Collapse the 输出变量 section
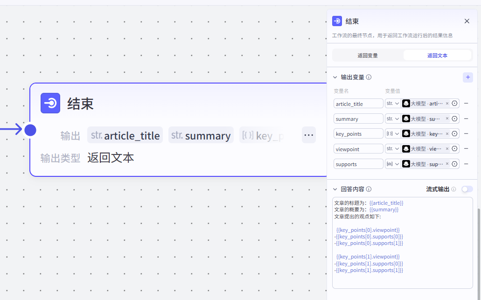Image resolution: width=481 pixels, height=300 pixels. click(x=335, y=77)
